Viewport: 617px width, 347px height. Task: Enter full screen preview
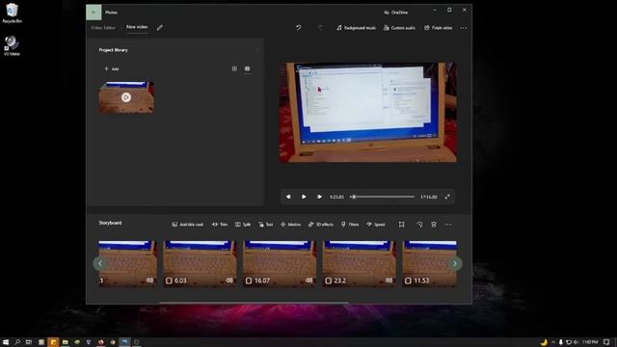pyautogui.click(x=447, y=197)
